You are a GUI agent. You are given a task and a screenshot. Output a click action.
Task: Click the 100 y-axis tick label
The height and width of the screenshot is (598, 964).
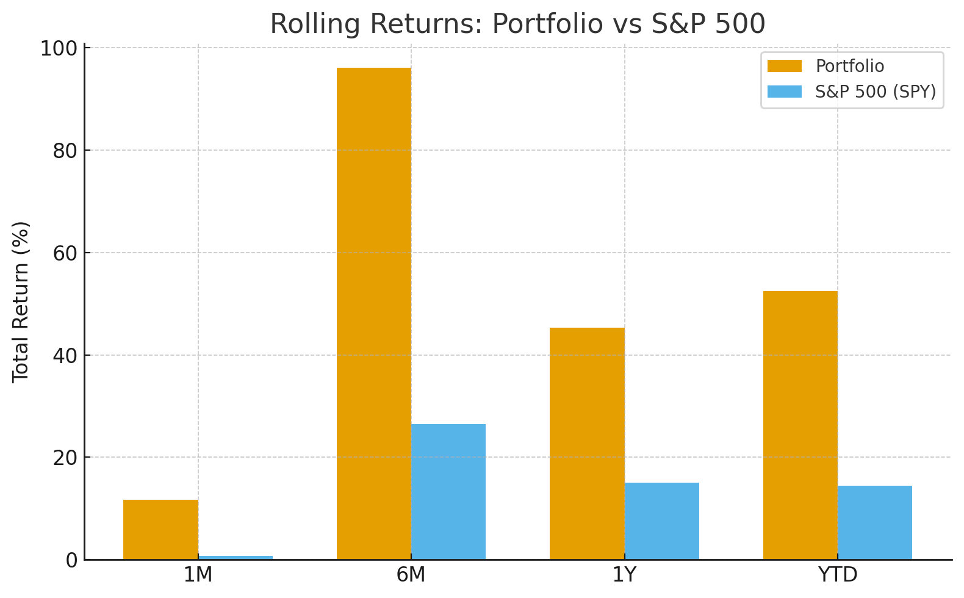(x=59, y=48)
